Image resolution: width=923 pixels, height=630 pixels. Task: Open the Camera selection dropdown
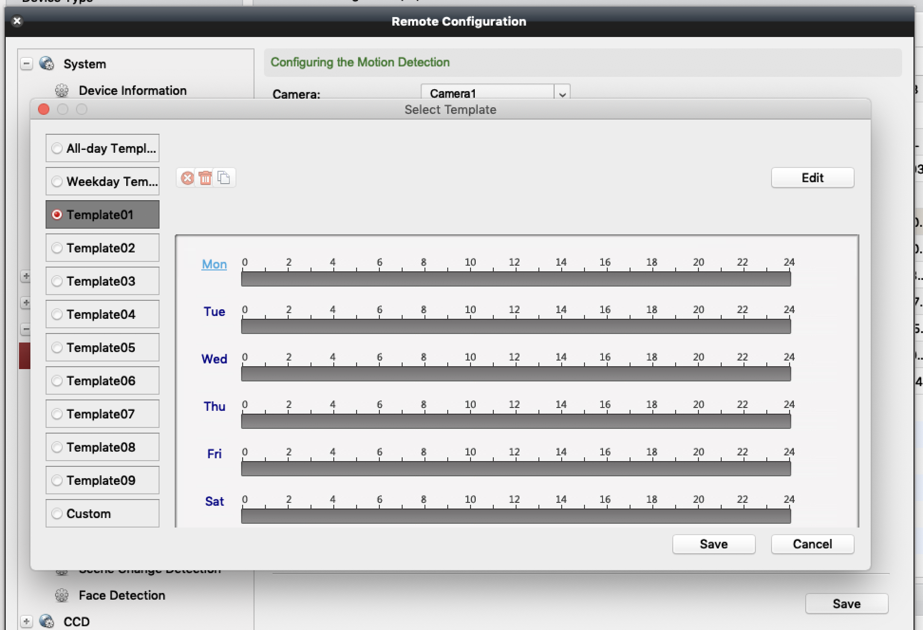(x=562, y=93)
